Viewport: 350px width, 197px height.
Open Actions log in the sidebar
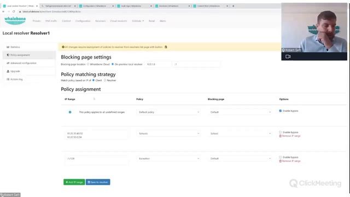click(x=29, y=79)
